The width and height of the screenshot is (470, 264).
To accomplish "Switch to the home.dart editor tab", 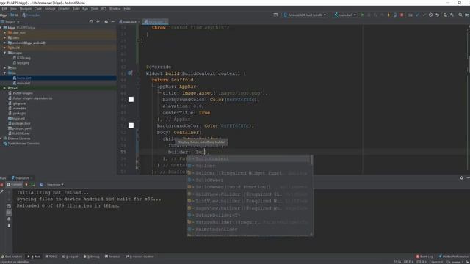I will (155, 22).
